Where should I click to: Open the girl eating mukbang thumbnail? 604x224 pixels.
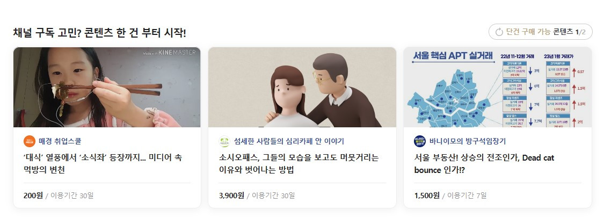[x=107, y=87]
